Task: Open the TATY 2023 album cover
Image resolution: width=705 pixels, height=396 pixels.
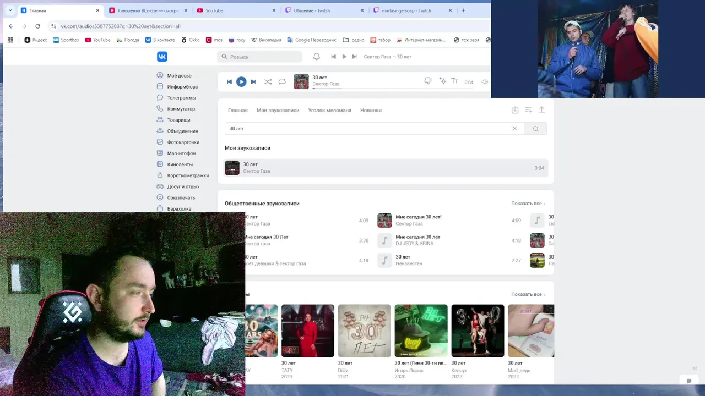Action: coord(308,331)
